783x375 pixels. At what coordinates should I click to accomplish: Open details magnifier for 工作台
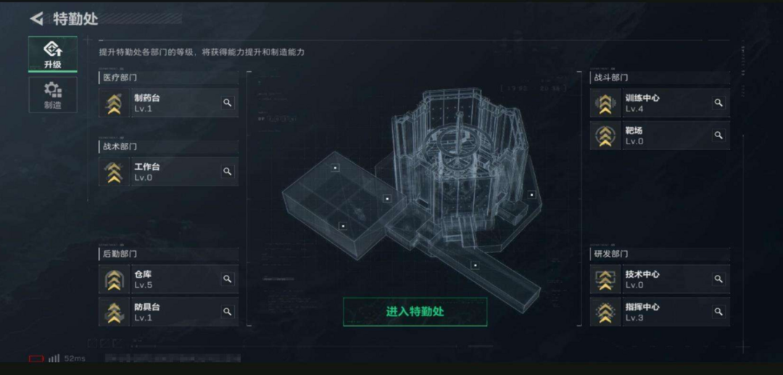(x=227, y=172)
